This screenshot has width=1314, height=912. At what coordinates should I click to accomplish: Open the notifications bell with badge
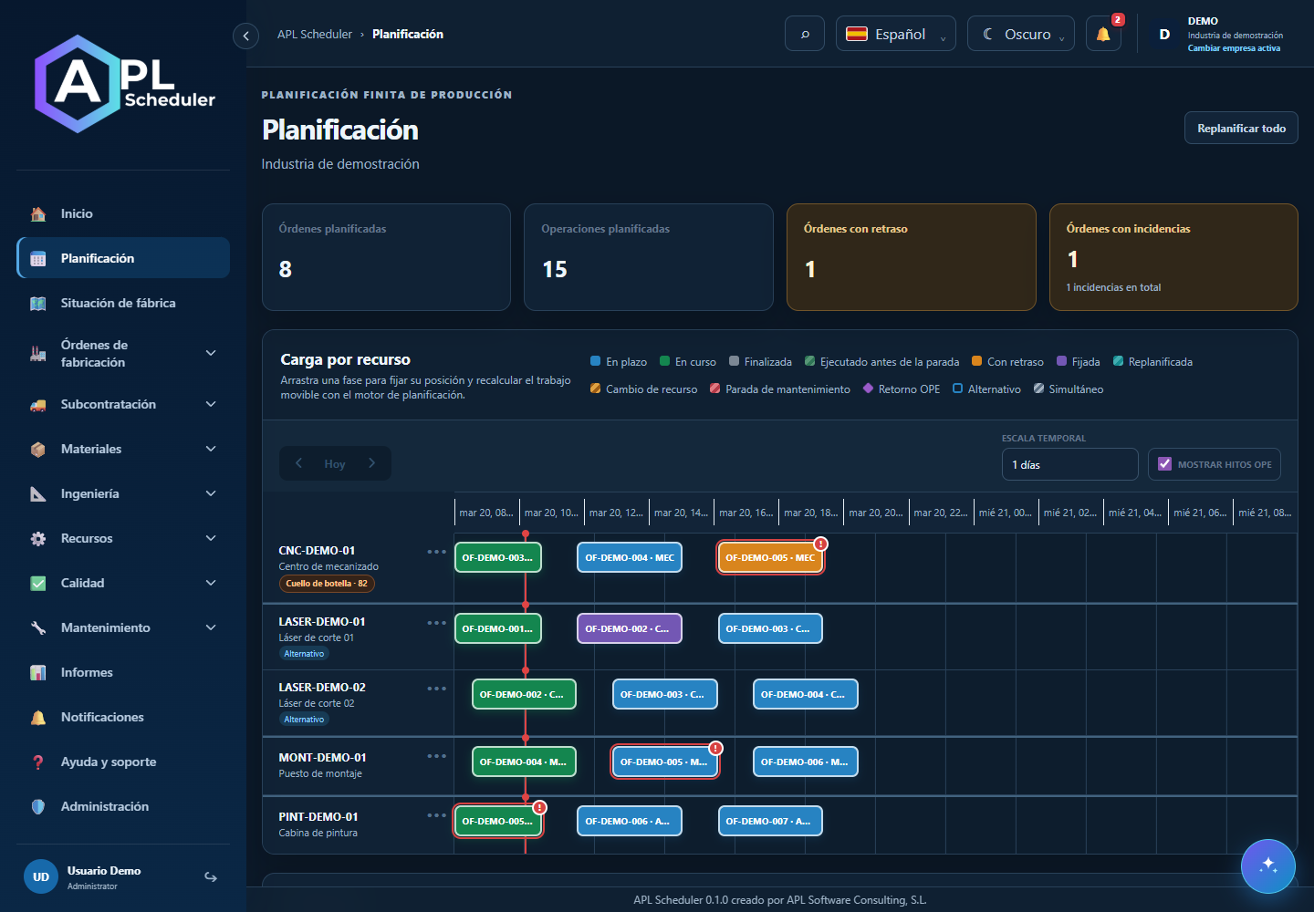[x=1103, y=34]
